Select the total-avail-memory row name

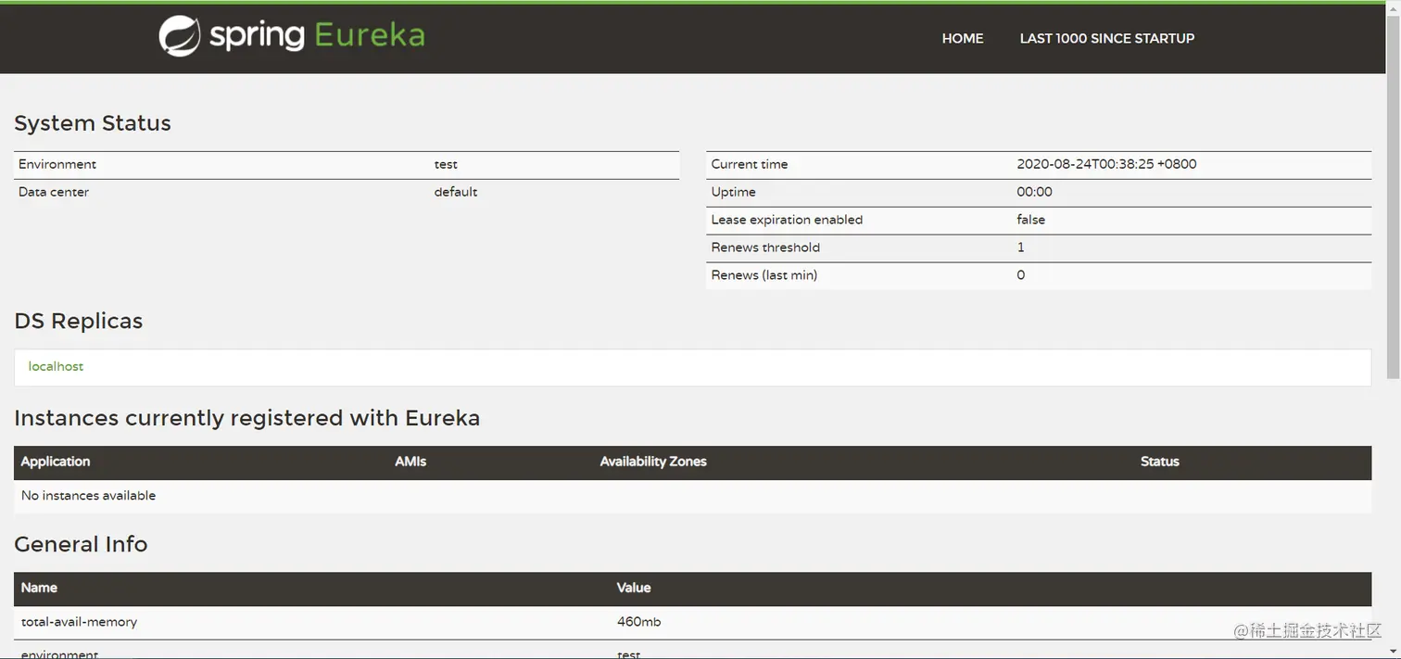79,622
